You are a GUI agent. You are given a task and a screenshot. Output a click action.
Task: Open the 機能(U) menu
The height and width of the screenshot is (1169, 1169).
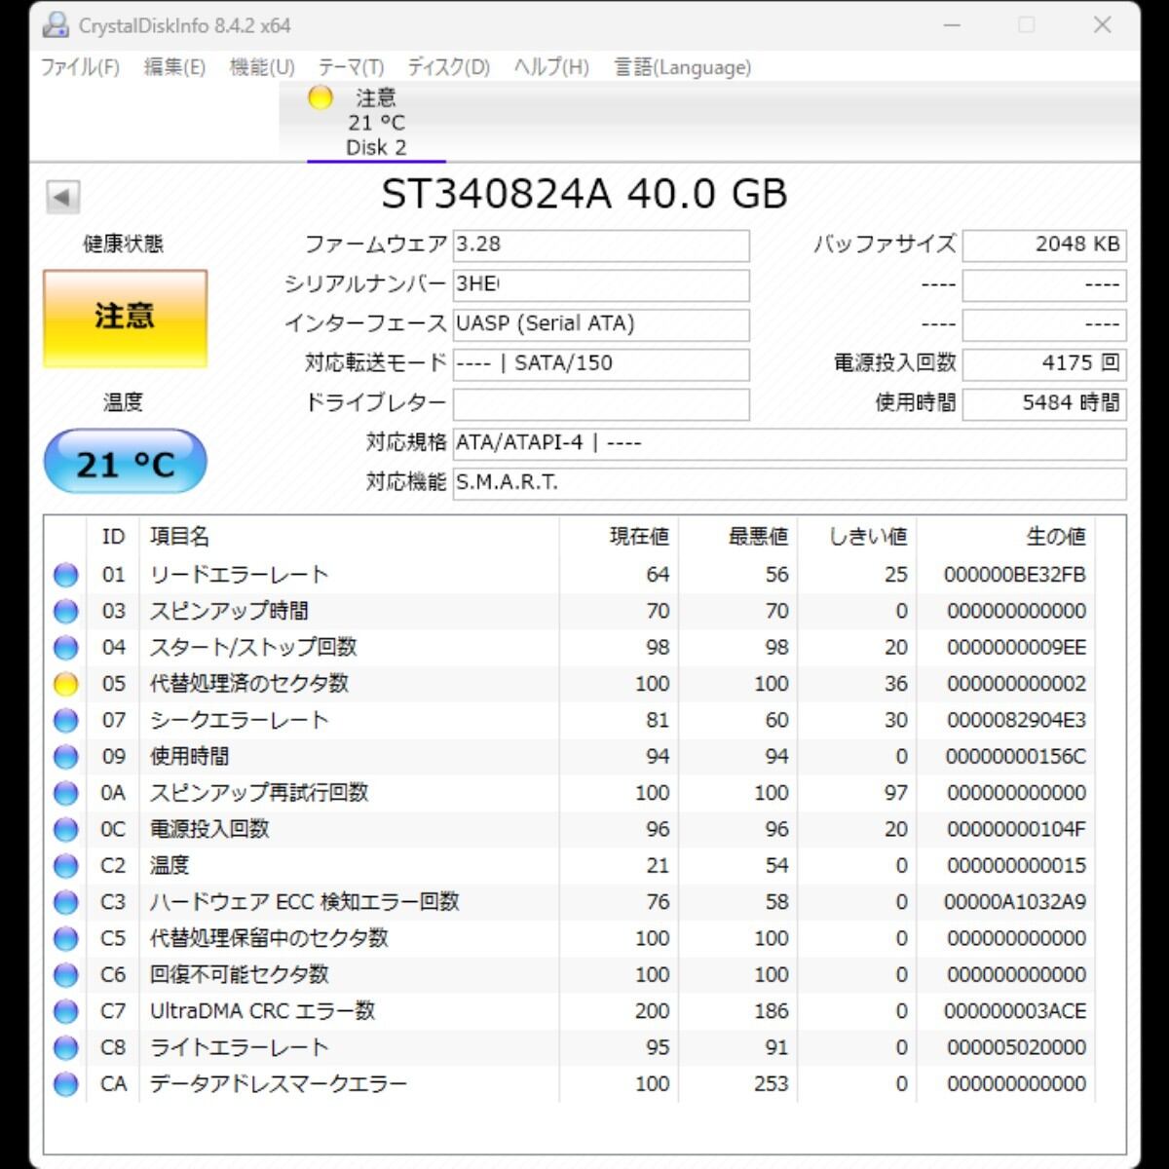point(261,67)
